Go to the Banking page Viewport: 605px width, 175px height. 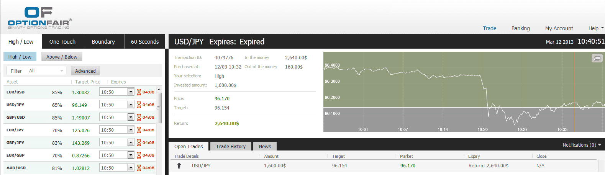click(x=520, y=28)
